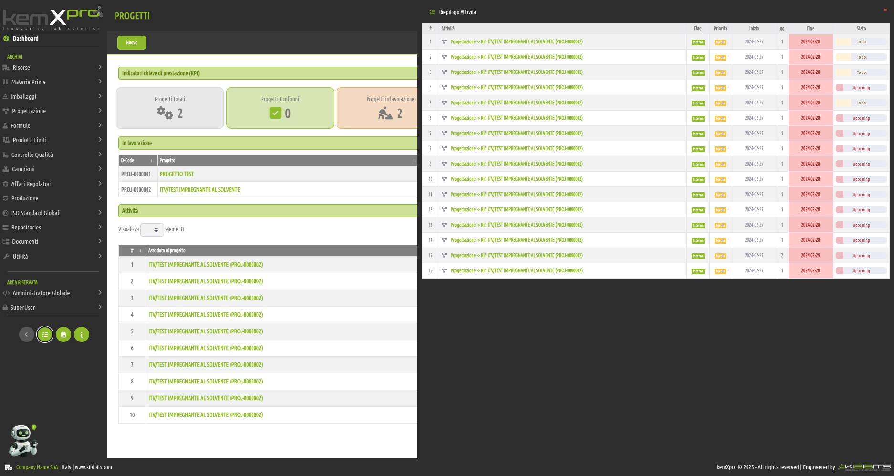Click the robot assistant mascot
The height and width of the screenshot is (476, 894).
[x=22, y=440]
